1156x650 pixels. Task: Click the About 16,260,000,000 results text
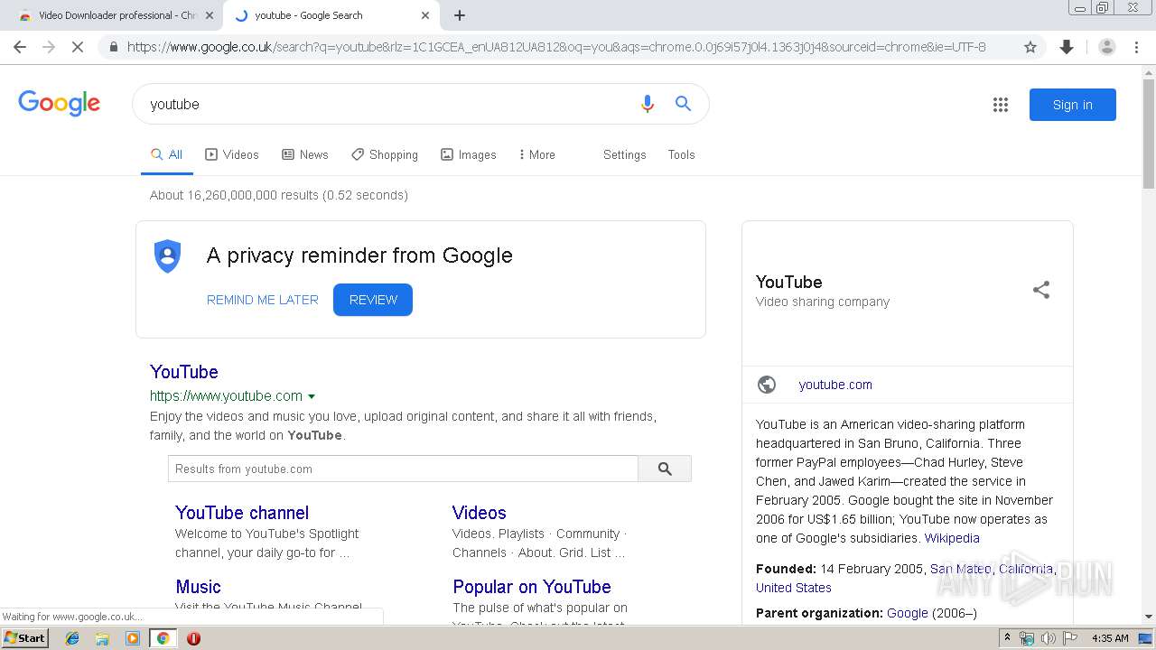pyautogui.click(x=279, y=195)
